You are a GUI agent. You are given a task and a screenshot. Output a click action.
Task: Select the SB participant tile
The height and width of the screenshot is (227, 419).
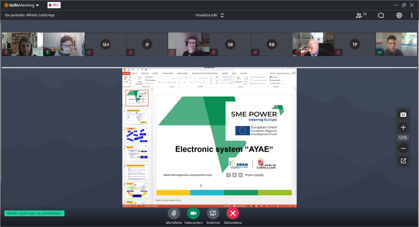click(230, 44)
